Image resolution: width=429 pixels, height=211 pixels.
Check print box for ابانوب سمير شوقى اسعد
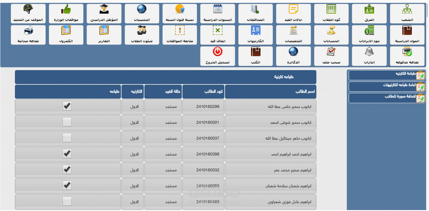click(x=67, y=122)
